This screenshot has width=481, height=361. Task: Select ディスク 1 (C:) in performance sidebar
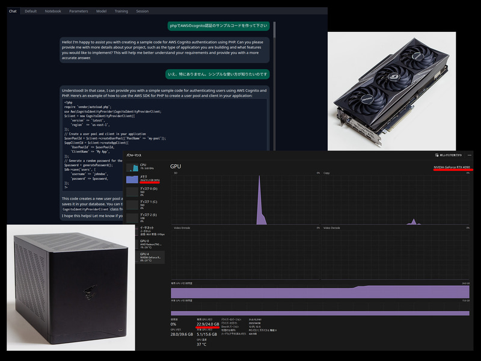tap(145, 205)
